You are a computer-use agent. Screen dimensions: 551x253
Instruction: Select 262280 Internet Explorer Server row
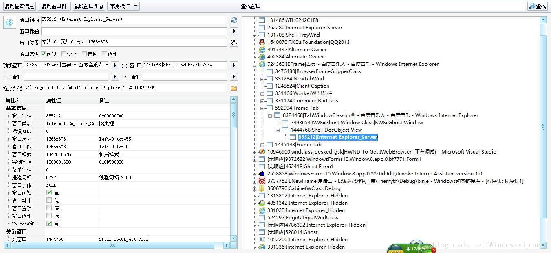pyautogui.click(x=304, y=28)
